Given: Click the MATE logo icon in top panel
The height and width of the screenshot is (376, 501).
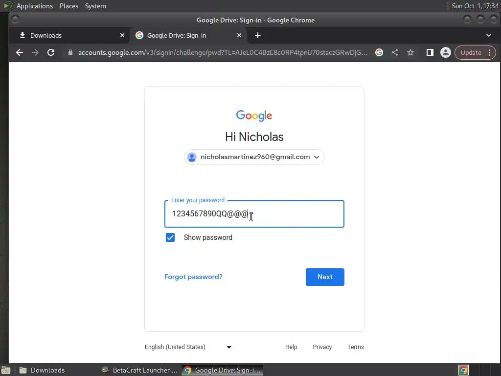Looking at the screenshot, I should coord(8,6).
